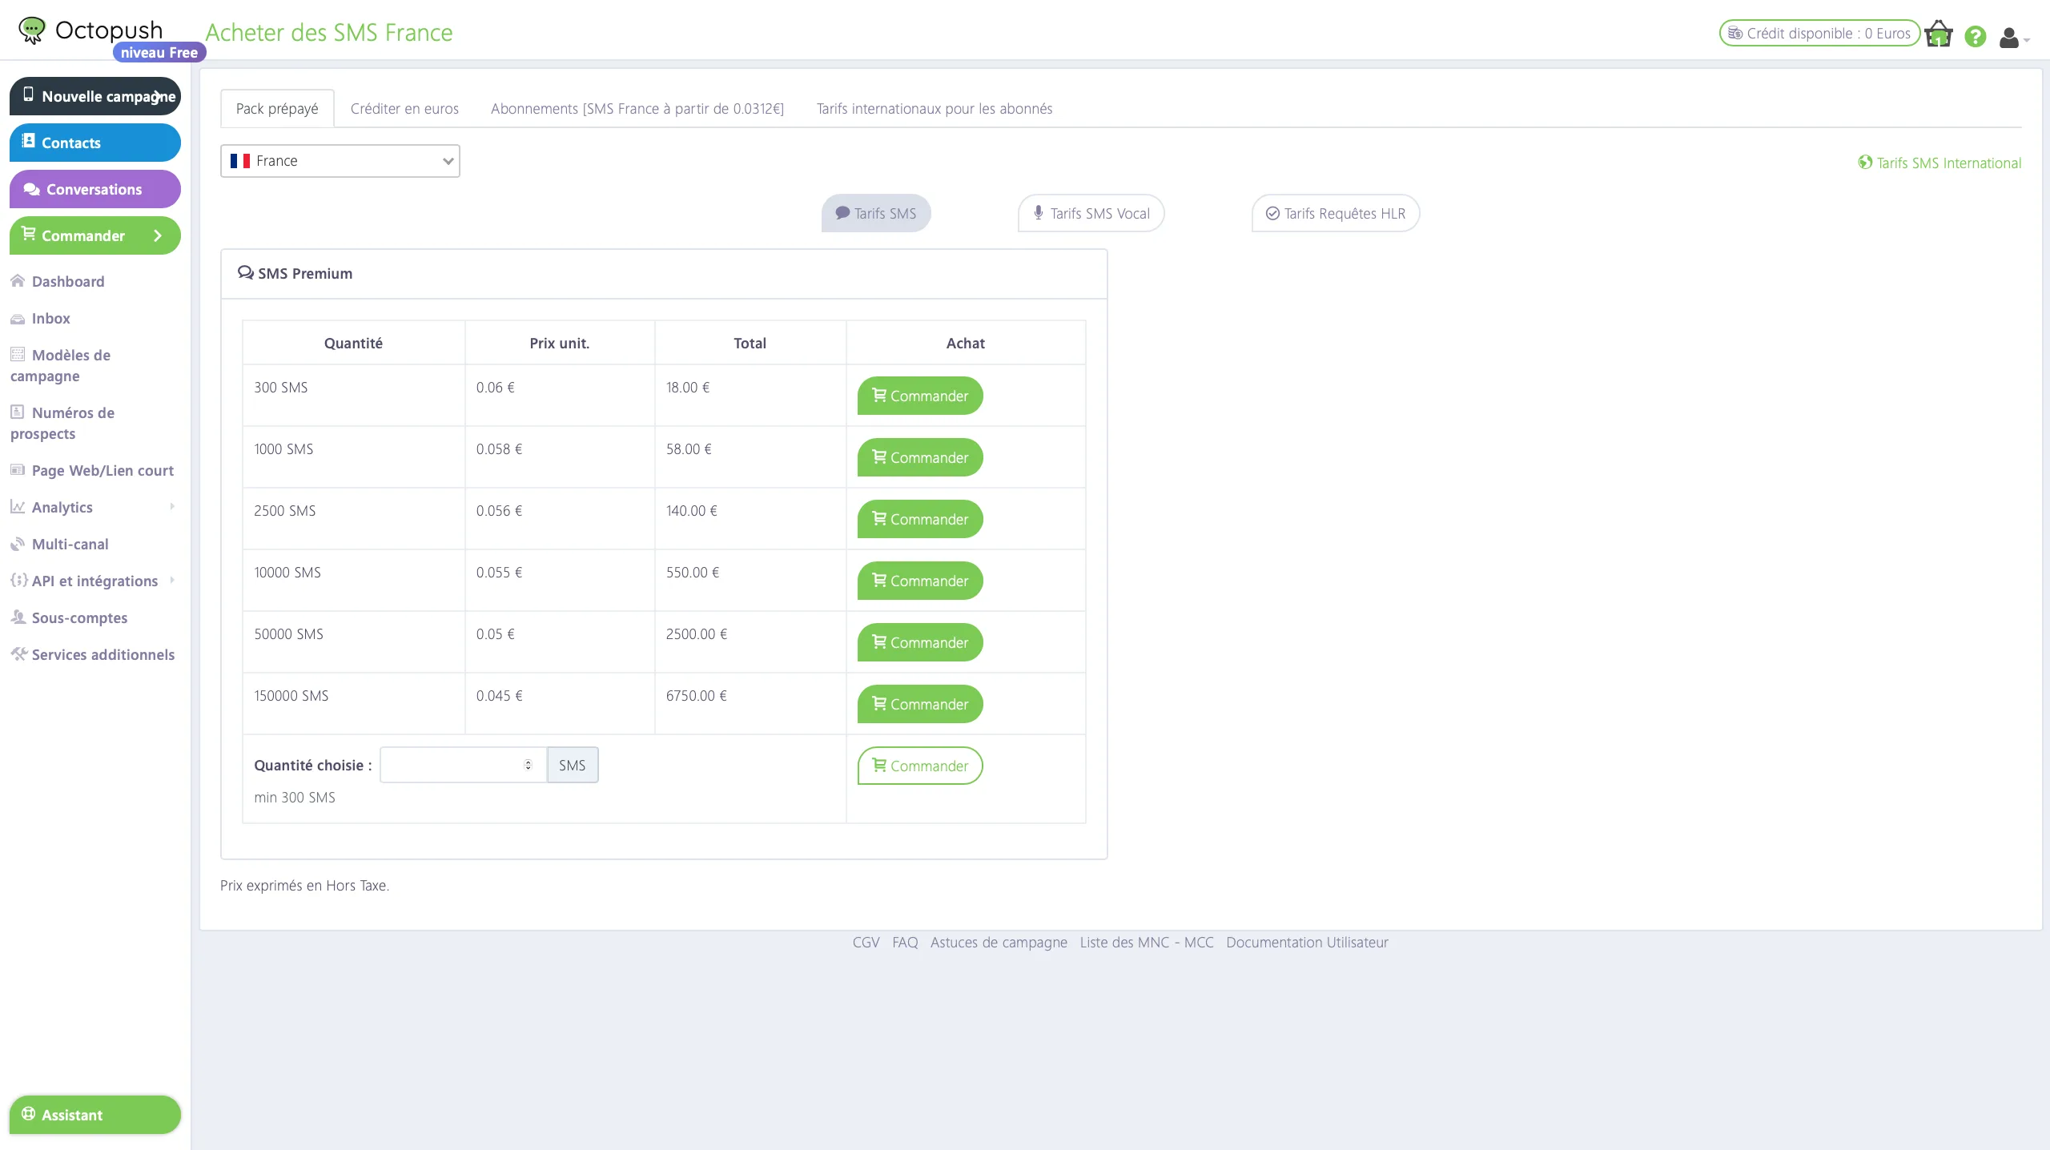Click the Multi-canal icon
Viewport: 2050px width, 1150px height.
(18, 544)
